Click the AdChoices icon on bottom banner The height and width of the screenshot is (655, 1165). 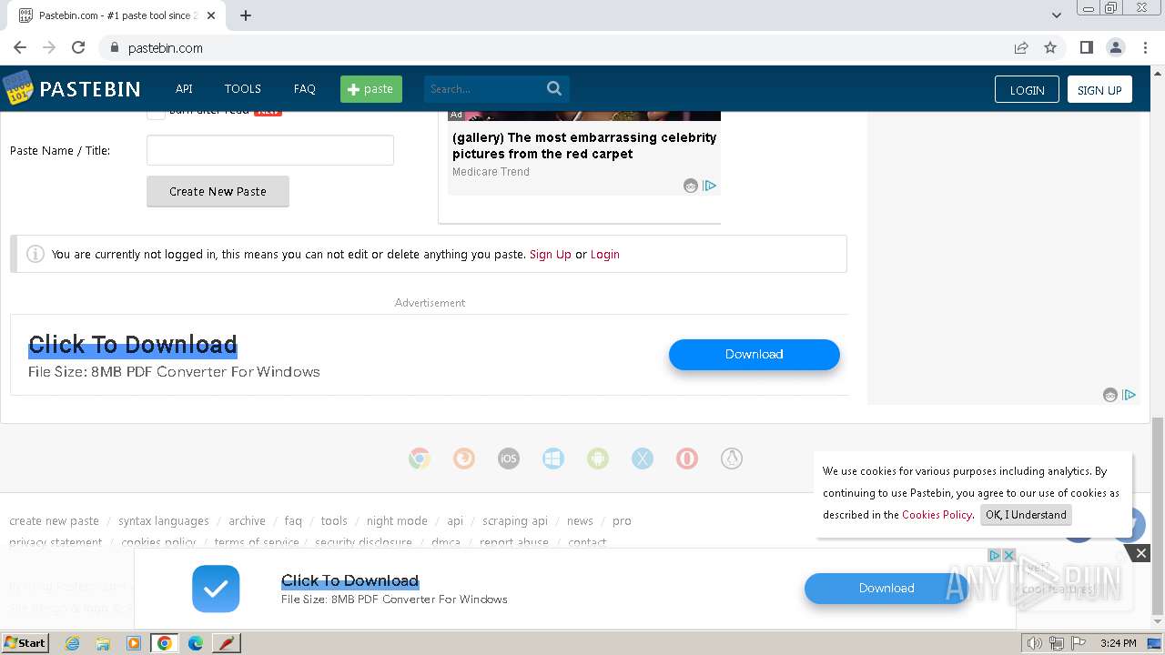click(x=995, y=555)
